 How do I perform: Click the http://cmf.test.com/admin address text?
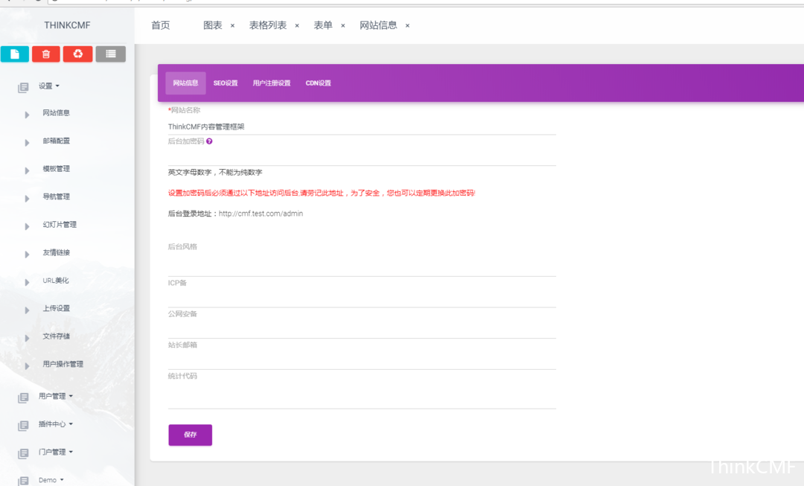coord(261,214)
